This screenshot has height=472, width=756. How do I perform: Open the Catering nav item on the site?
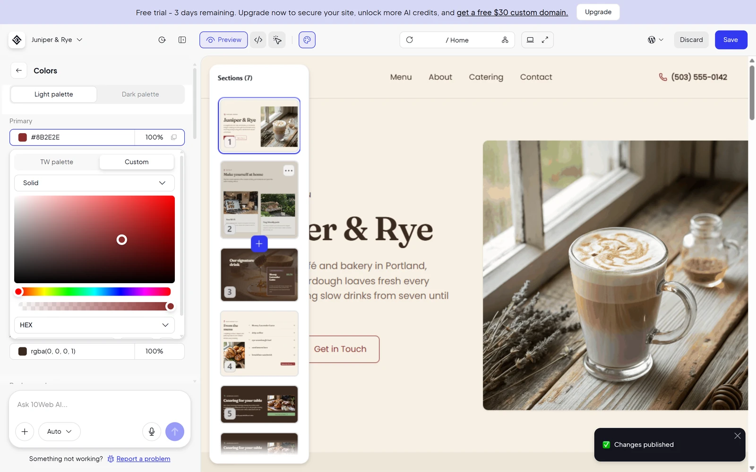tap(486, 77)
